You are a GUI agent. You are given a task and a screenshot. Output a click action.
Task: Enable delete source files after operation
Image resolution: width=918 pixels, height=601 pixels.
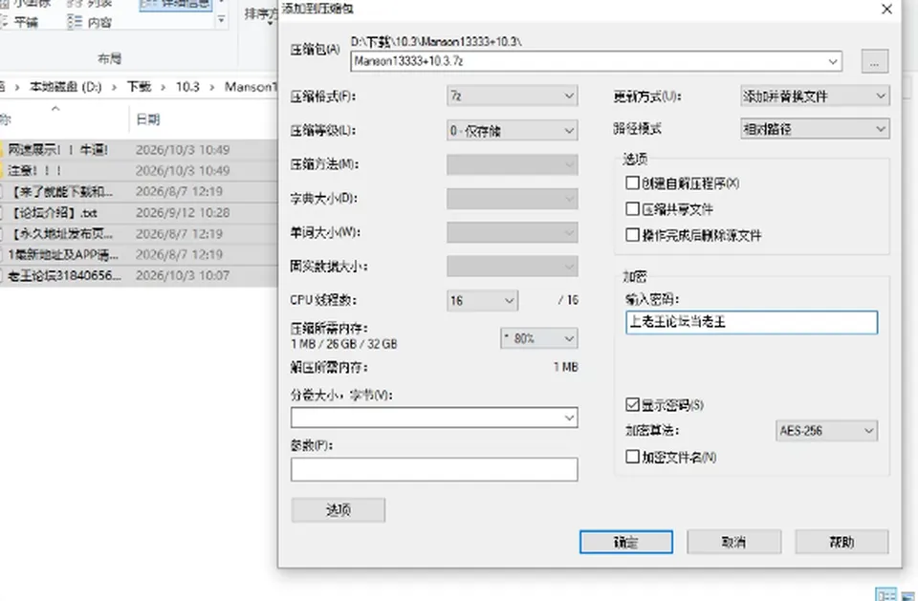[x=632, y=235]
